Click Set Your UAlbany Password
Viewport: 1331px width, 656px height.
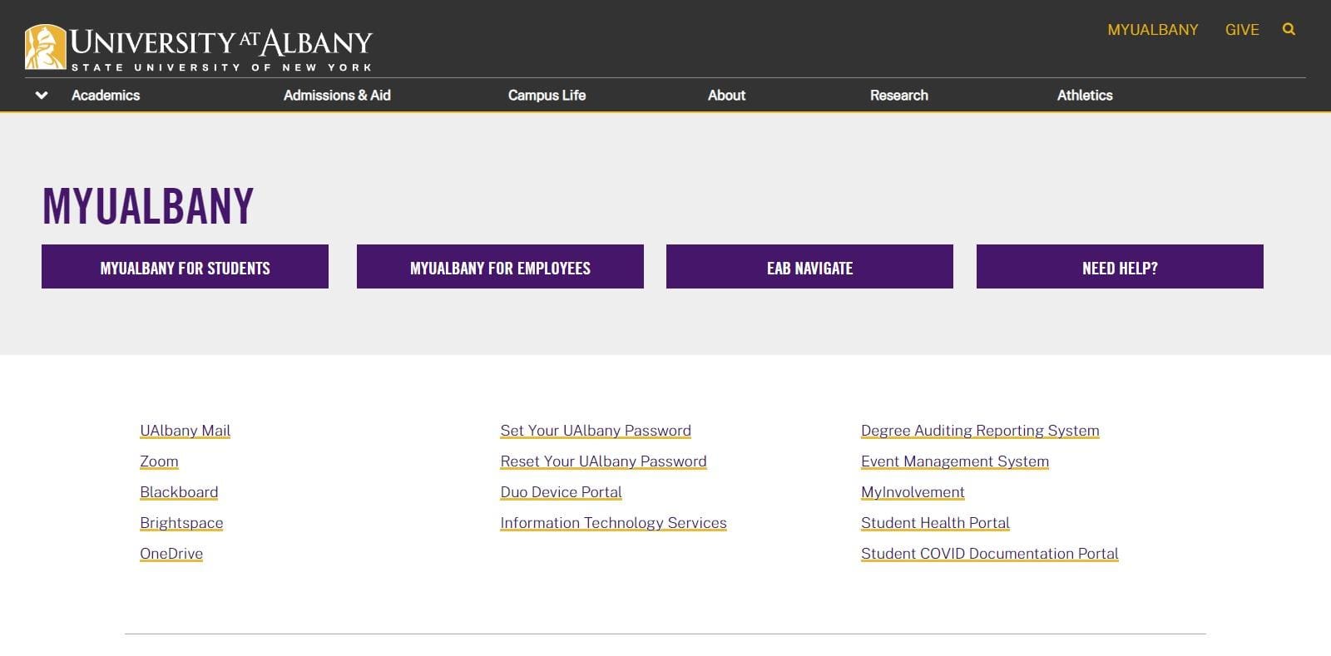click(x=596, y=431)
